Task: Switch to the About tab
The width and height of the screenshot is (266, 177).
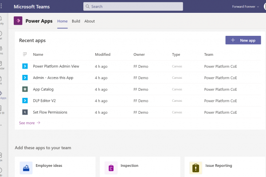Action: pos(90,21)
